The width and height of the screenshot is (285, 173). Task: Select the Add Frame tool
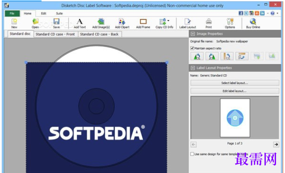coord(143,23)
